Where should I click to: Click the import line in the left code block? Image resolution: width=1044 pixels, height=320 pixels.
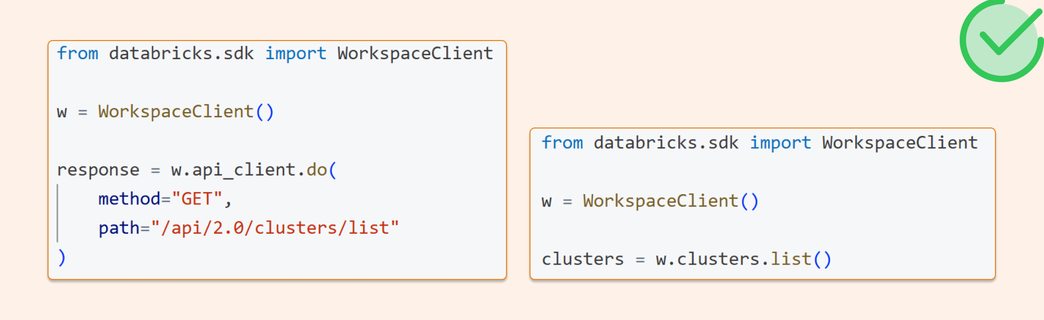(x=275, y=53)
